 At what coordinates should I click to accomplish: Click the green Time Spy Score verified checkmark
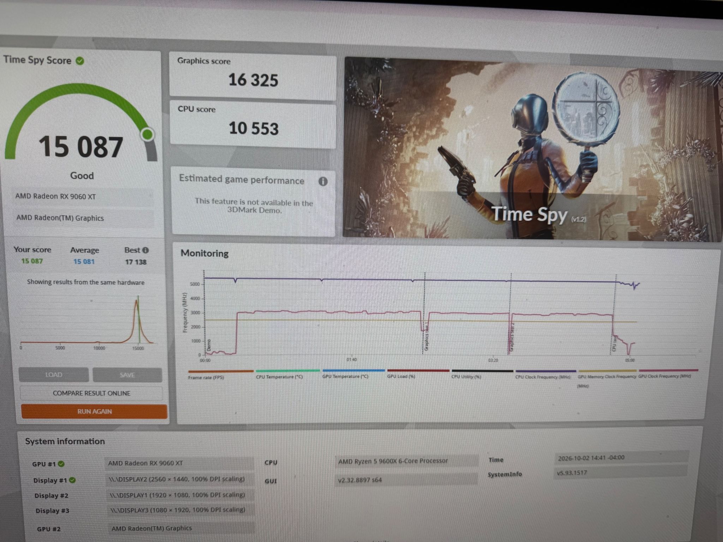tap(80, 61)
